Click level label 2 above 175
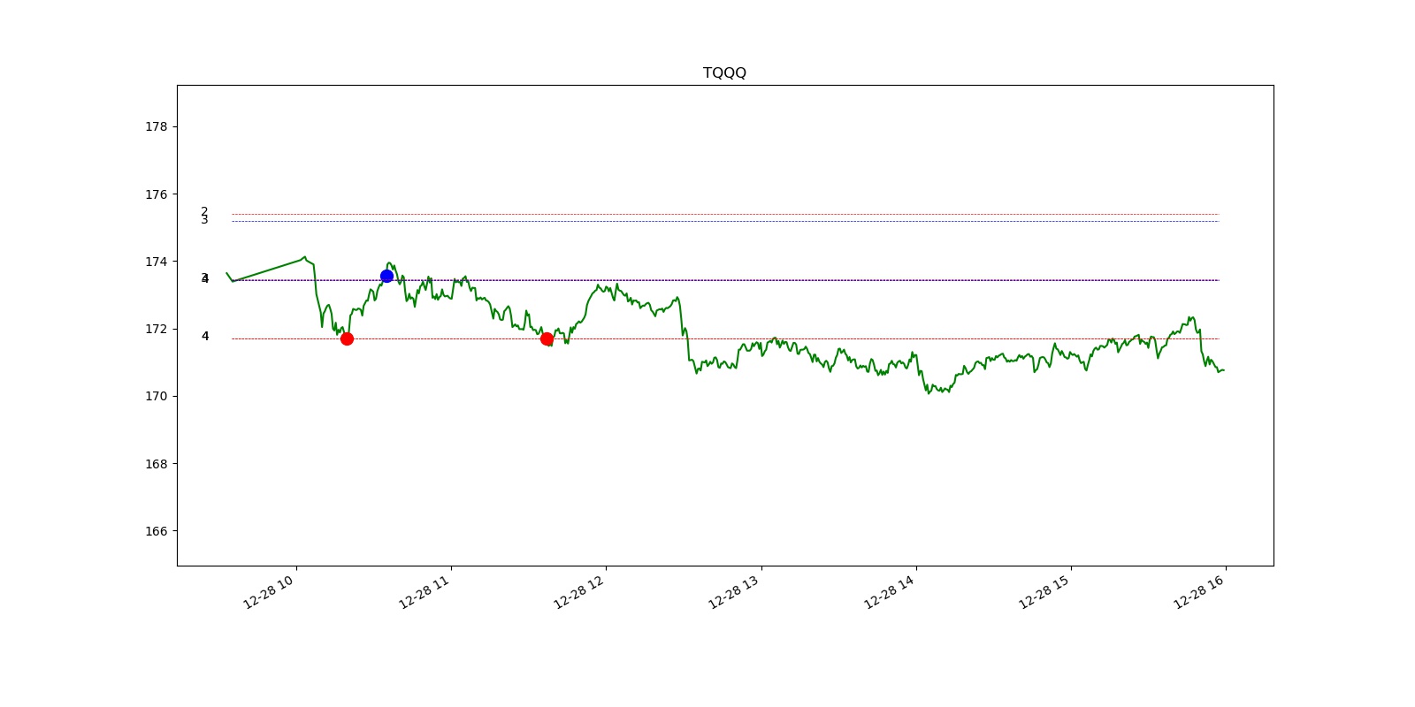1415x707 pixels. pyautogui.click(x=204, y=211)
